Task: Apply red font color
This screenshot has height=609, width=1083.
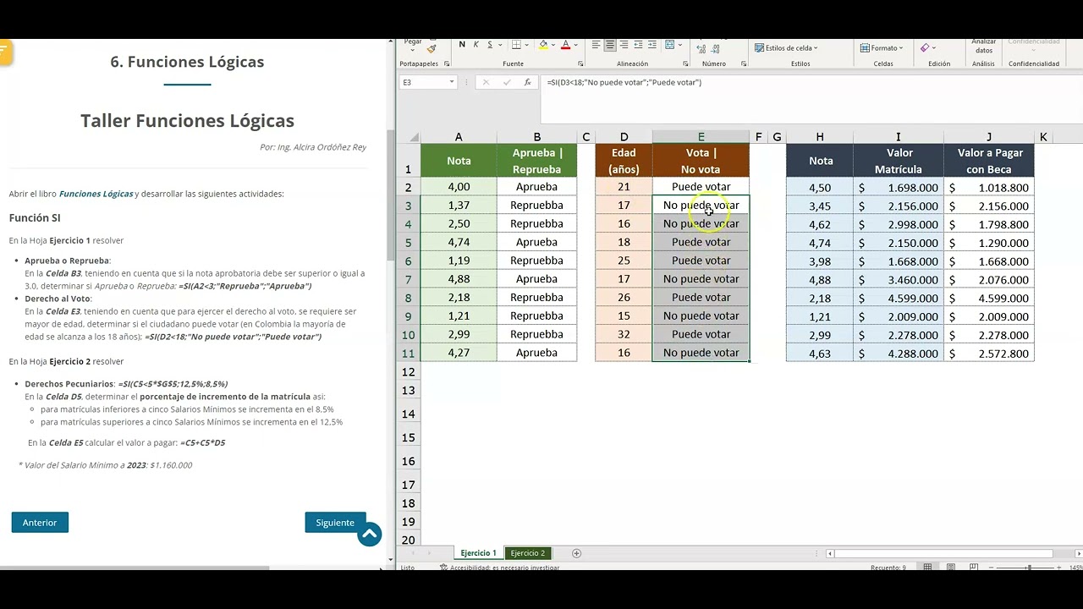Action: 565,45
